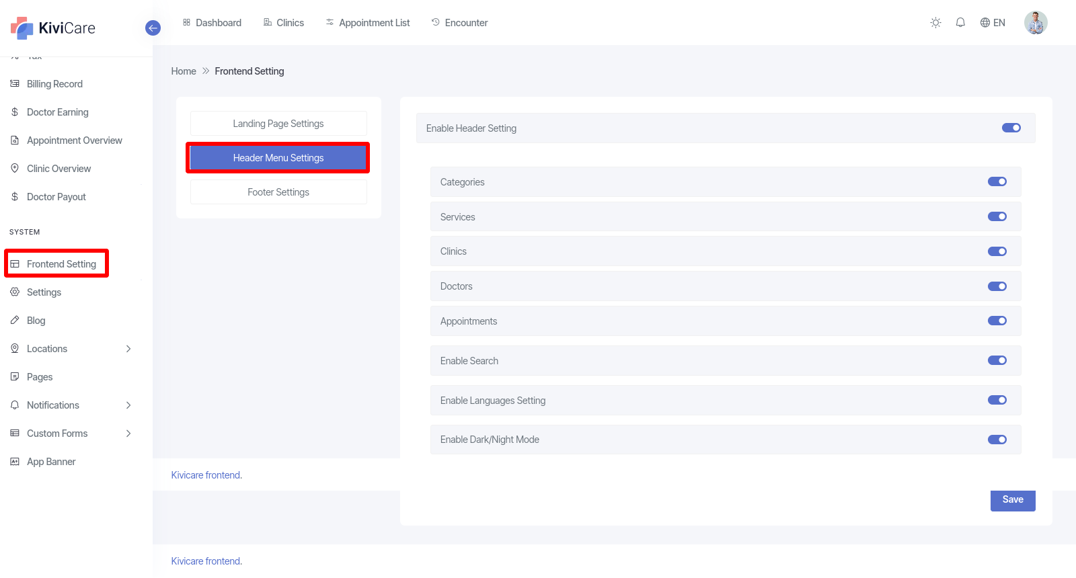The height and width of the screenshot is (578, 1076).
Task: Click Settings gear icon in sidebar
Action: point(15,292)
